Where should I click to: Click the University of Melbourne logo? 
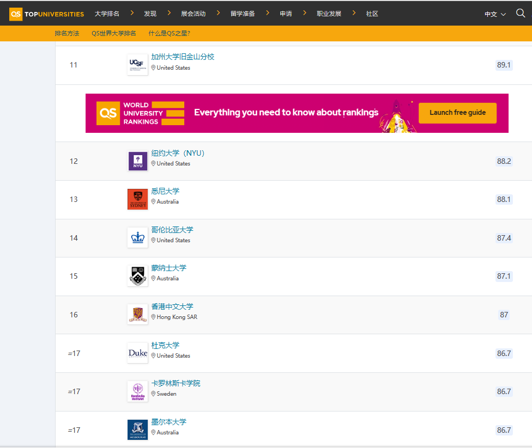(x=137, y=430)
